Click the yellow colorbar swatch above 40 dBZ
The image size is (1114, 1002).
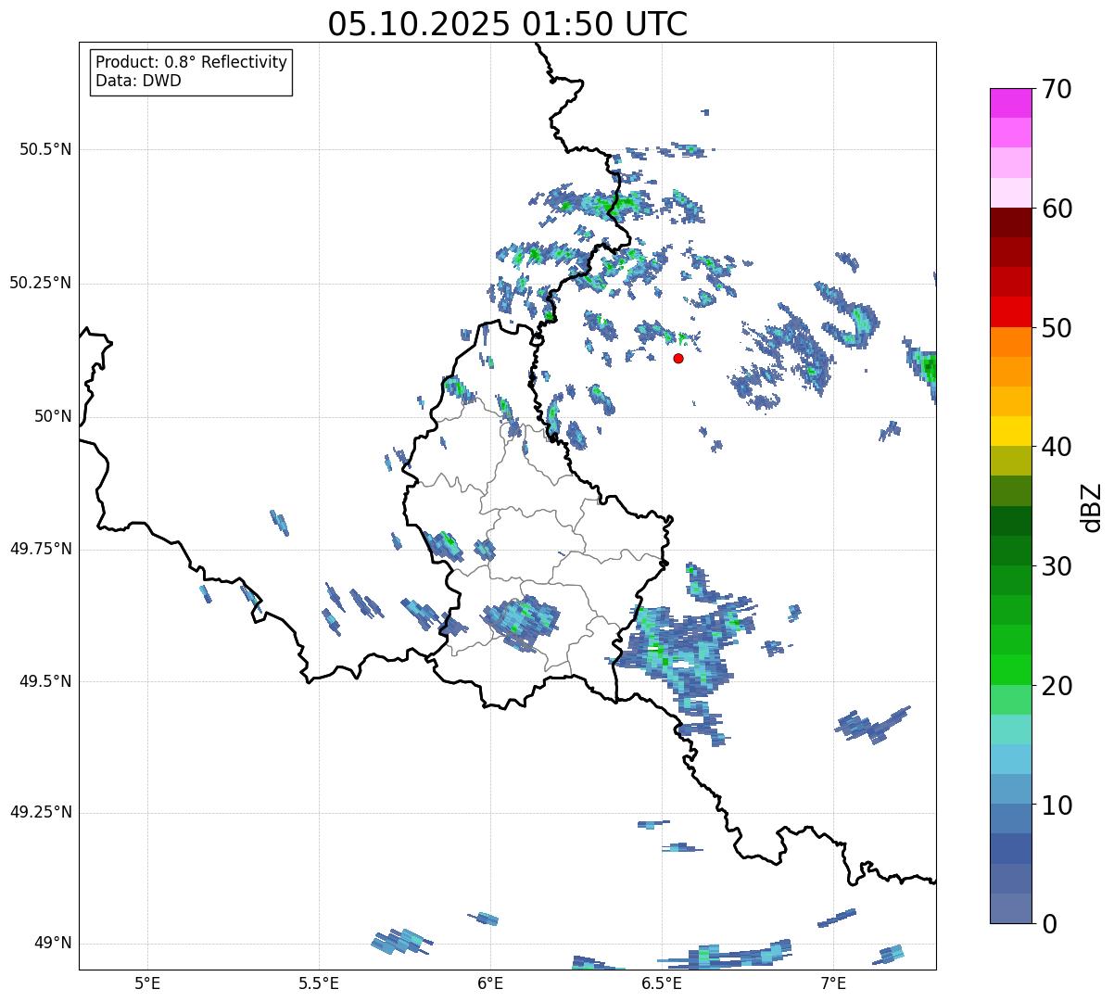(1010, 431)
